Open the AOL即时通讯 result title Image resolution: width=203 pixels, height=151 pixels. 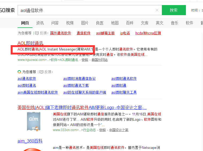click(x=30, y=43)
